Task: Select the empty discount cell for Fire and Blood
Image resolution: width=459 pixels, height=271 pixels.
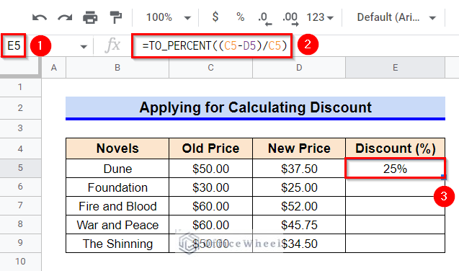Action: (x=395, y=206)
